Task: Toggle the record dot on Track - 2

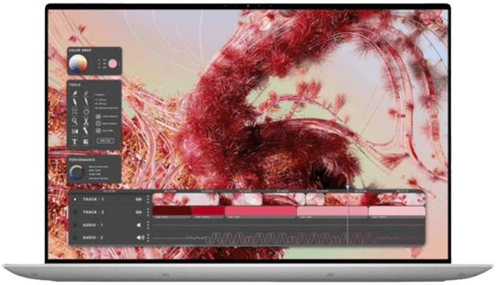Action: [x=75, y=212]
